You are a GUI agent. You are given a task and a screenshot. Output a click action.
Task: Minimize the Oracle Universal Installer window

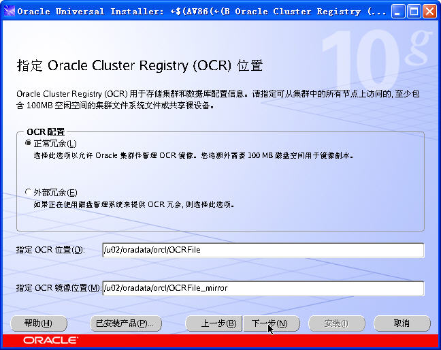click(x=398, y=12)
